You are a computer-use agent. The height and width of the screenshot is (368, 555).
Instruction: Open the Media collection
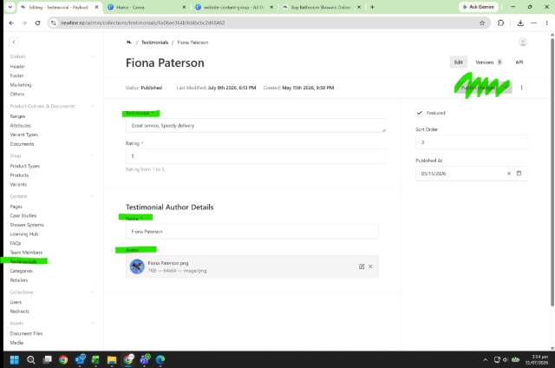(16, 343)
